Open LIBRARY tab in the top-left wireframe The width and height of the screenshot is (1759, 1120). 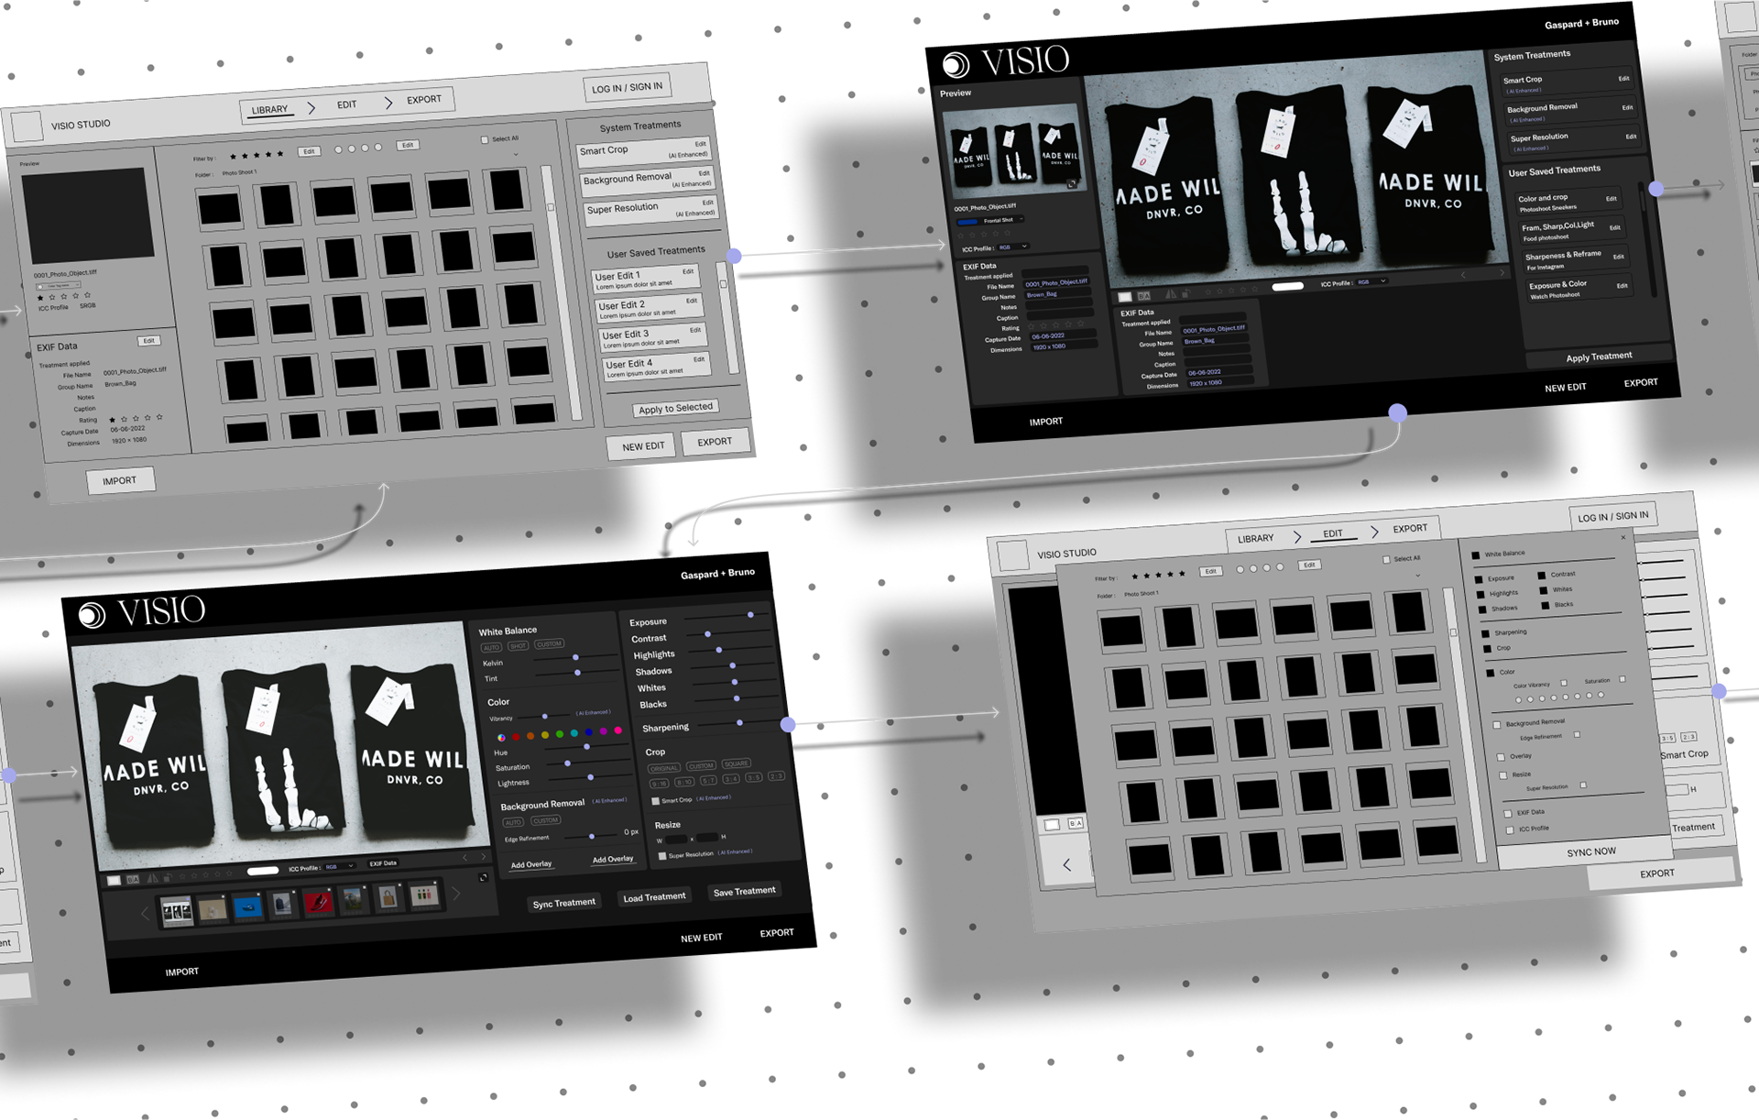click(269, 110)
